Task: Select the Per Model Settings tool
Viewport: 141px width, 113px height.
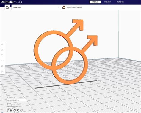Action: (x=2, y=66)
